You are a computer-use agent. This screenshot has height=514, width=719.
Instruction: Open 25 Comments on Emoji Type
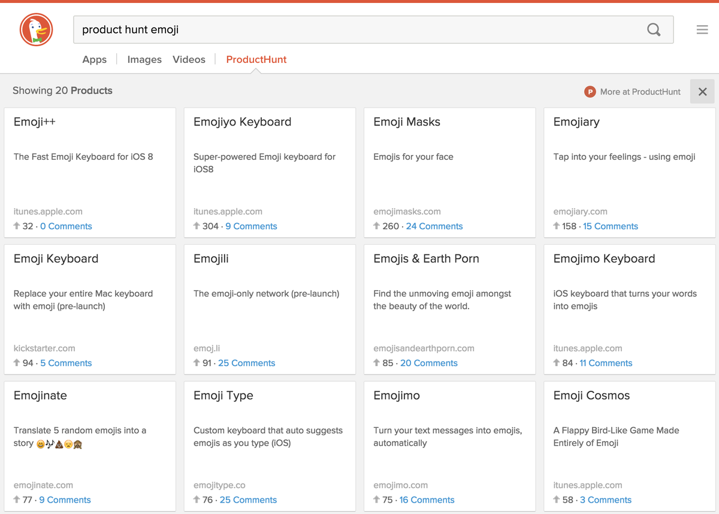[249, 500]
